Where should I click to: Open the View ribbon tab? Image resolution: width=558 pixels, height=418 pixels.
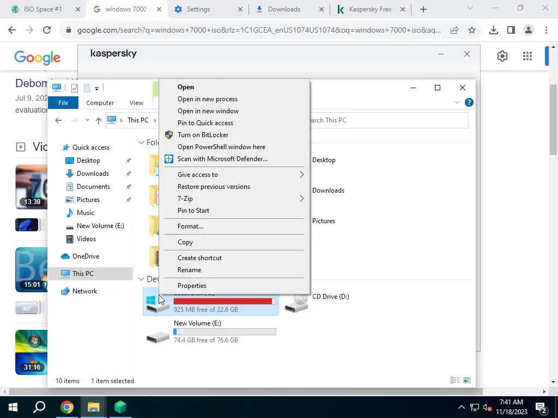[x=136, y=103]
